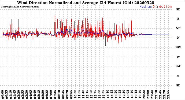Click the 07:00 time label
Screen dimensions: 185x100
[x=51, y=94]
